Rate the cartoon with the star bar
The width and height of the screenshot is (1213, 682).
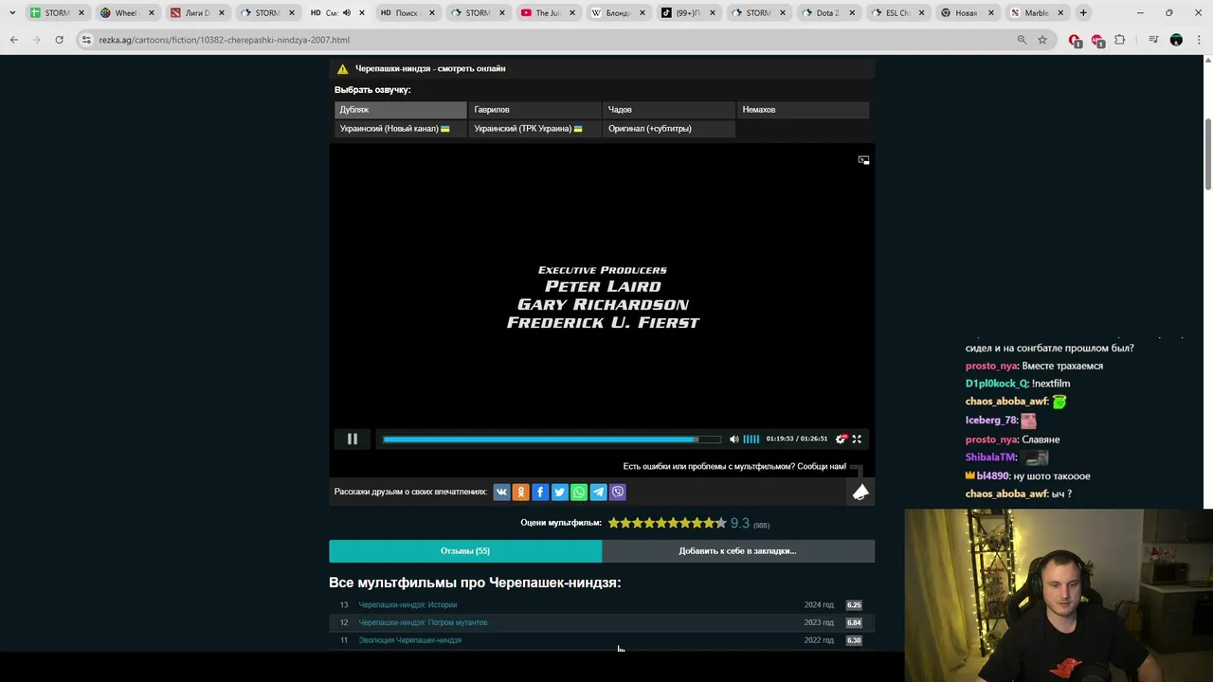tap(667, 523)
